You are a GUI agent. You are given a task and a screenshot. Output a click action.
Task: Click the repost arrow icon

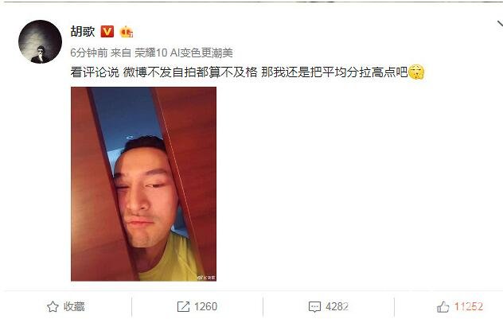point(183,307)
